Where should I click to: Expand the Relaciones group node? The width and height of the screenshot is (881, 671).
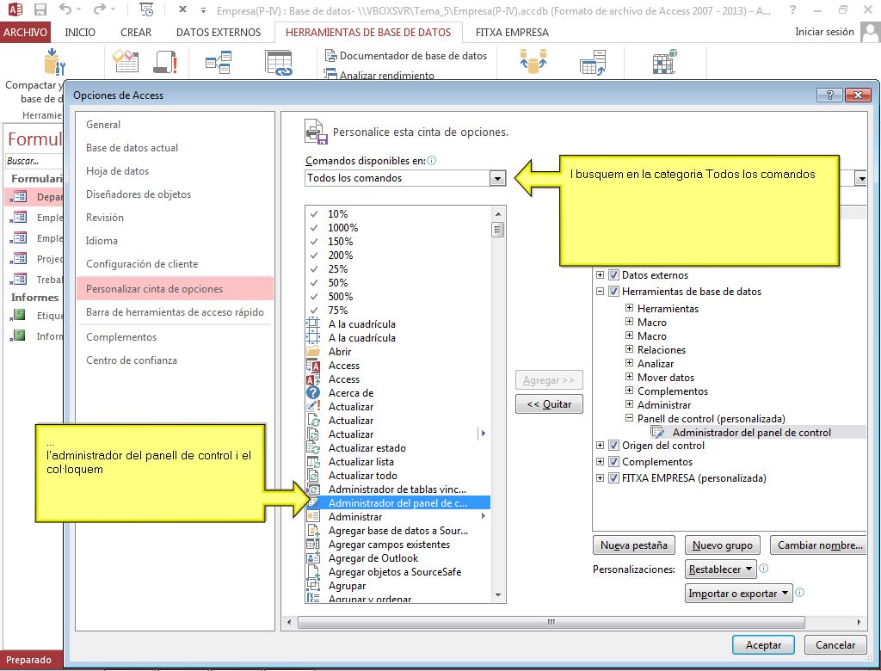point(629,349)
